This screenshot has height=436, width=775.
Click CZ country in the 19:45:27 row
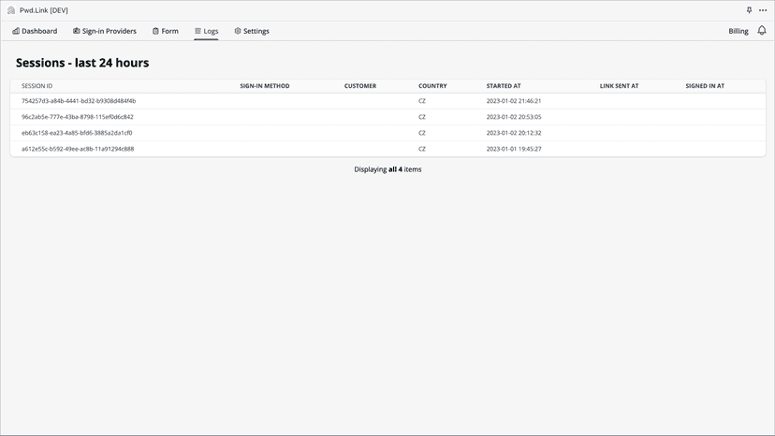pyautogui.click(x=422, y=149)
